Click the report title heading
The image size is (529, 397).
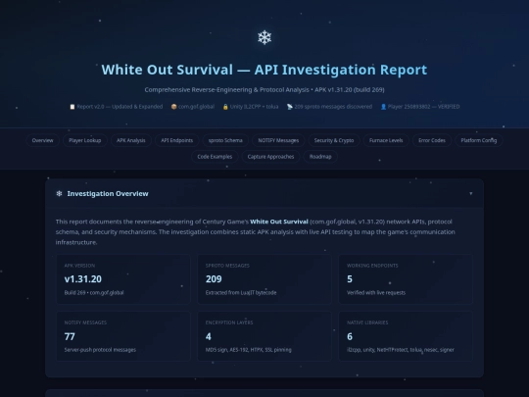(x=264, y=70)
